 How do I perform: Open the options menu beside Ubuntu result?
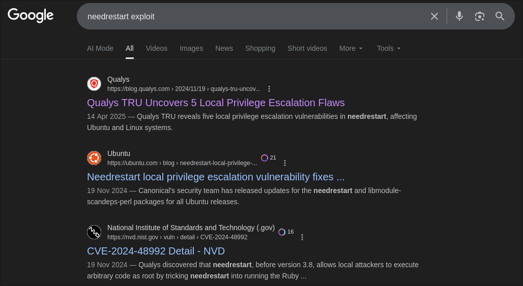(284, 163)
